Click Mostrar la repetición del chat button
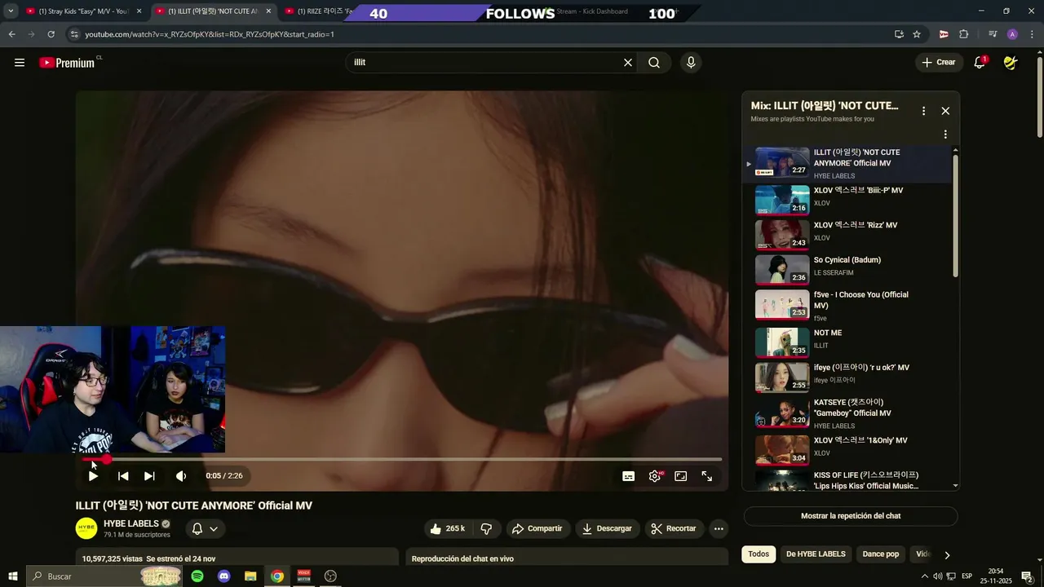 point(851,516)
